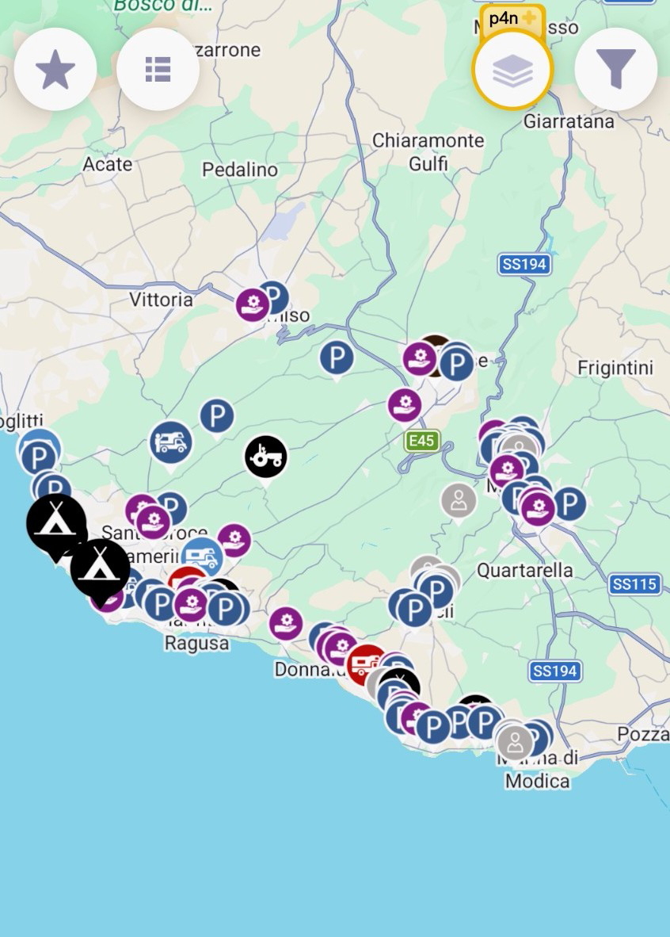Tap the p4n+ premium badge
Image resolution: width=670 pixels, height=937 pixels.
[x=512, y=18]
